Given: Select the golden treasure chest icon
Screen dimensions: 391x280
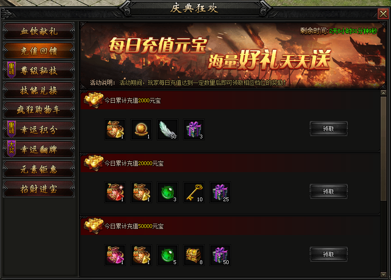Looking at the screenshot, I should click(x=194, y=255).
